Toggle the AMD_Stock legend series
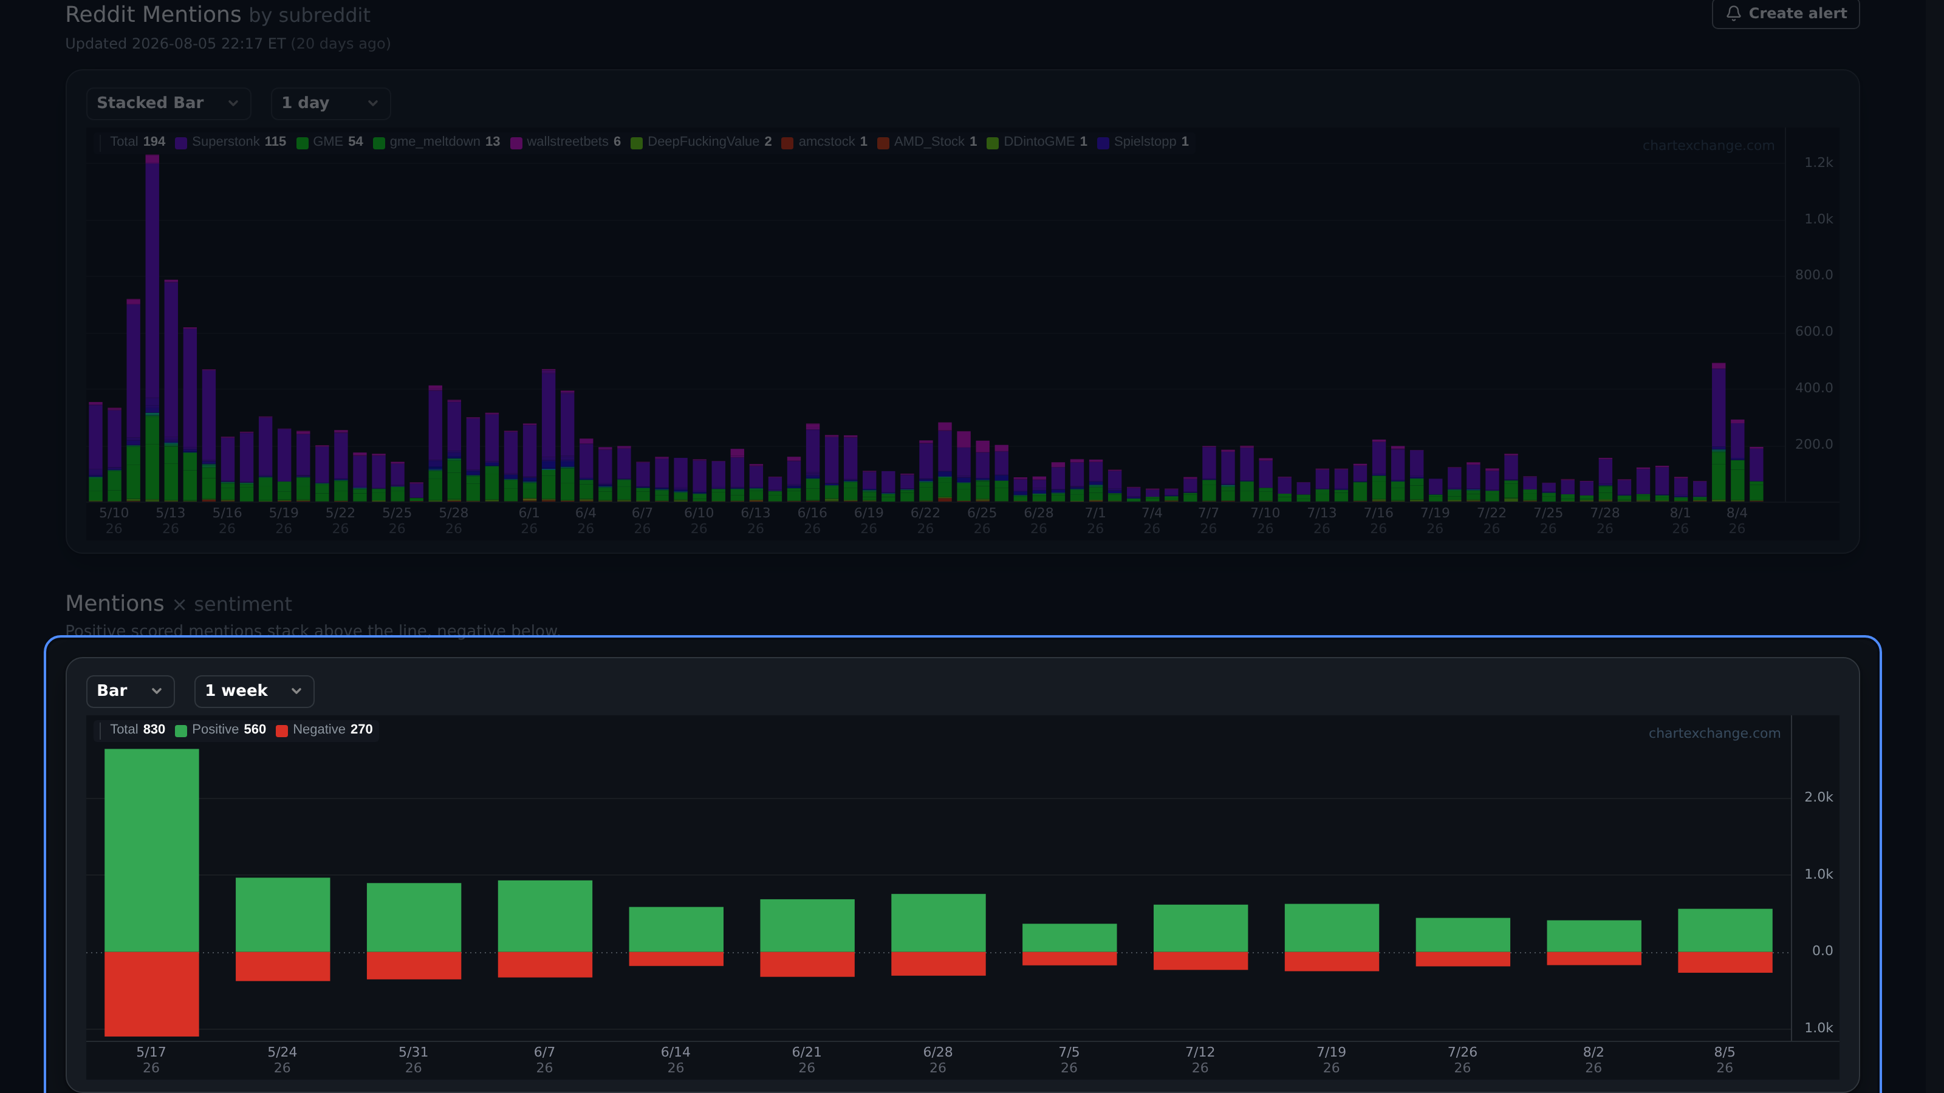 pyautogui.click(x=926, y=142)
